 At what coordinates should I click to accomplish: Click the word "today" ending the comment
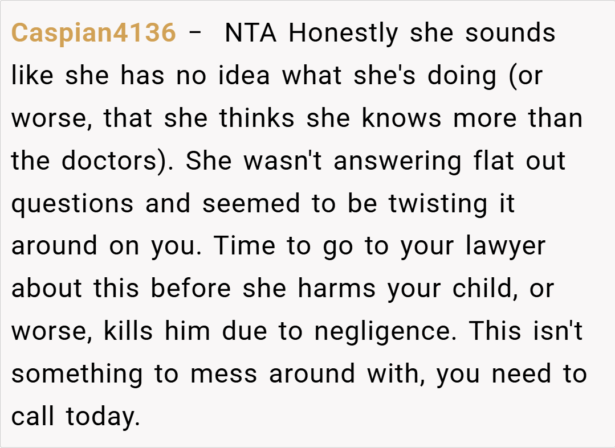(x=103, y=417)
